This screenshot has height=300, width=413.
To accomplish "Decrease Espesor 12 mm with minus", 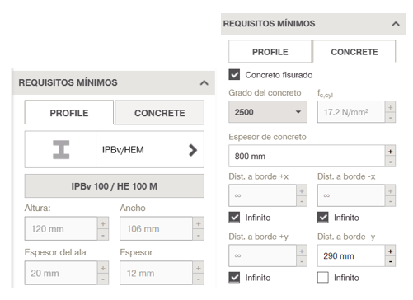I will coord(199,279).
